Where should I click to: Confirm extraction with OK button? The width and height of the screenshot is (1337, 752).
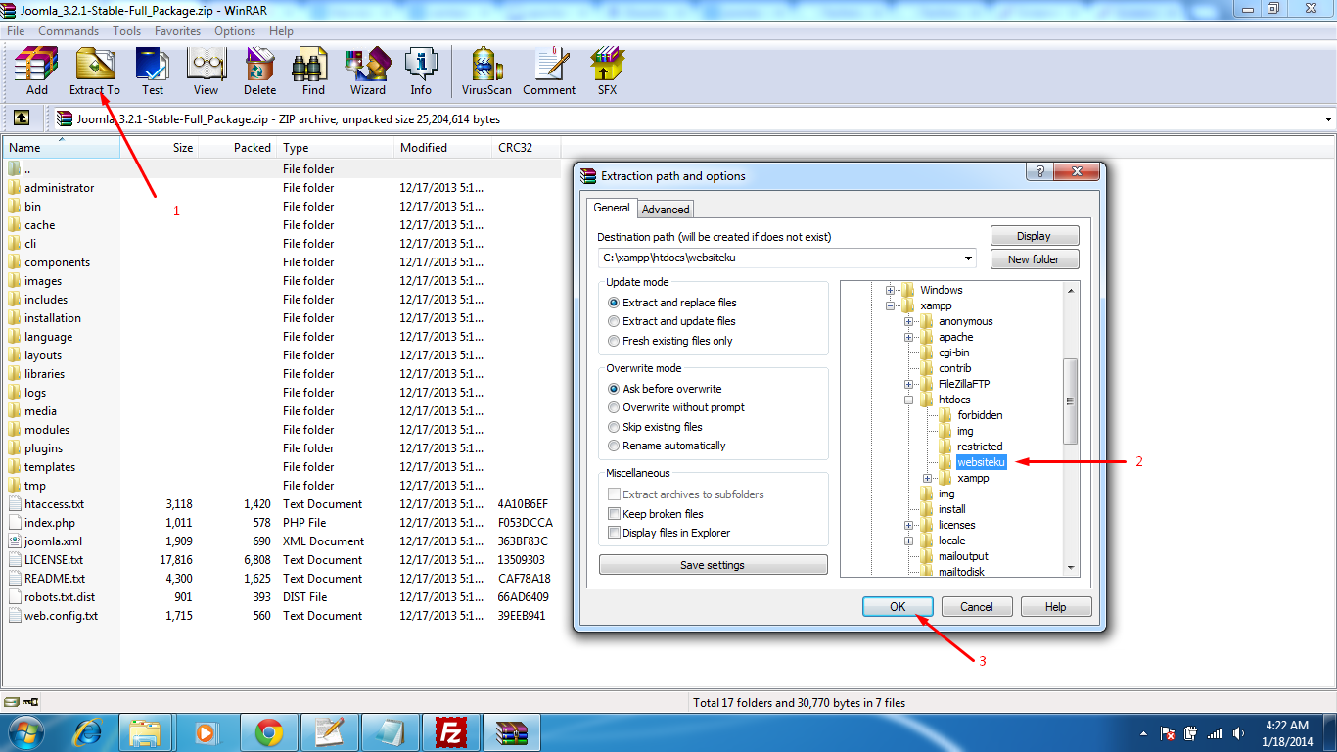(x=898, y=607)
